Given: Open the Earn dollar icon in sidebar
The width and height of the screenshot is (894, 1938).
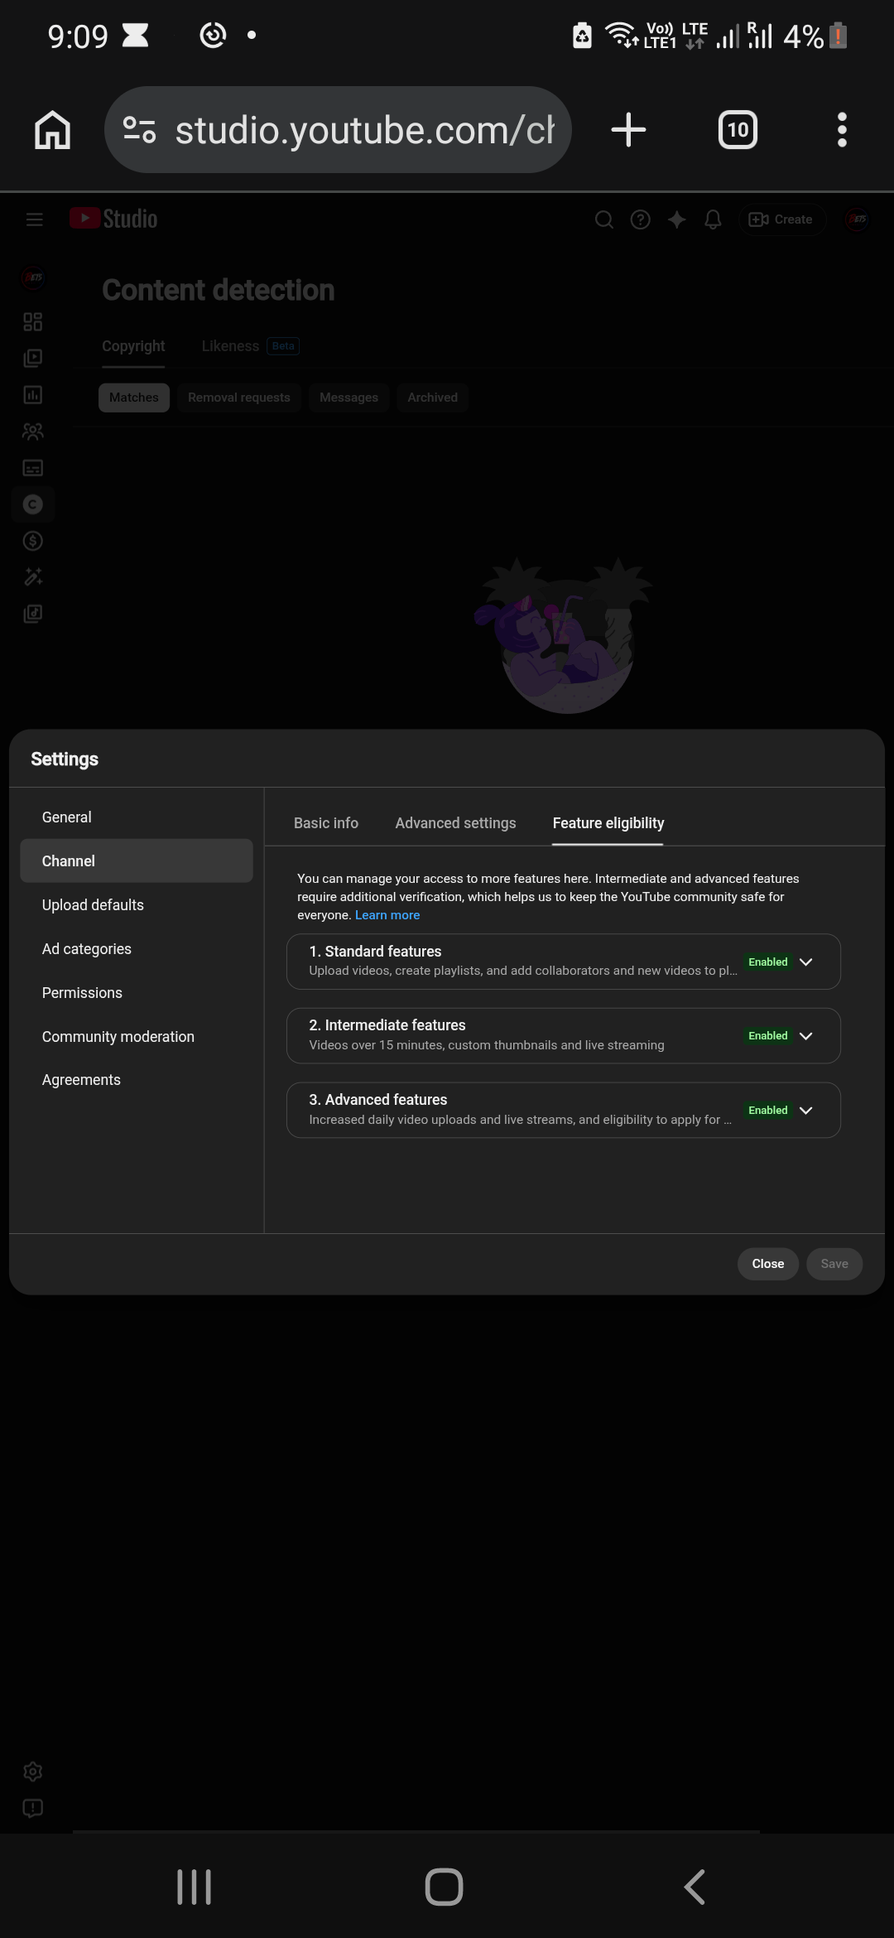Looking at the screenshot, I should [x=33, y=541].
